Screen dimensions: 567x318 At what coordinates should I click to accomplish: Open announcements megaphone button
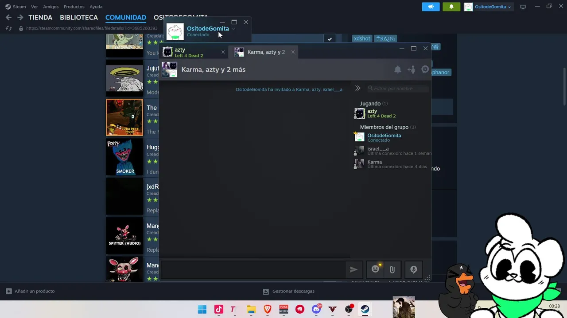(x=431, y=7)
